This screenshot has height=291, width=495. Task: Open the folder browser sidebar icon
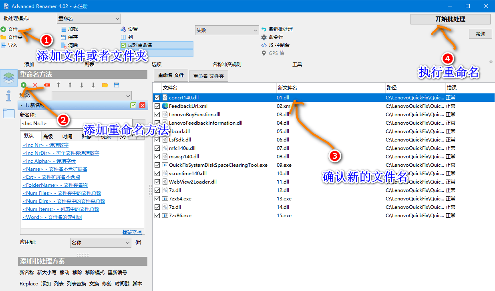tap(8, 113)
